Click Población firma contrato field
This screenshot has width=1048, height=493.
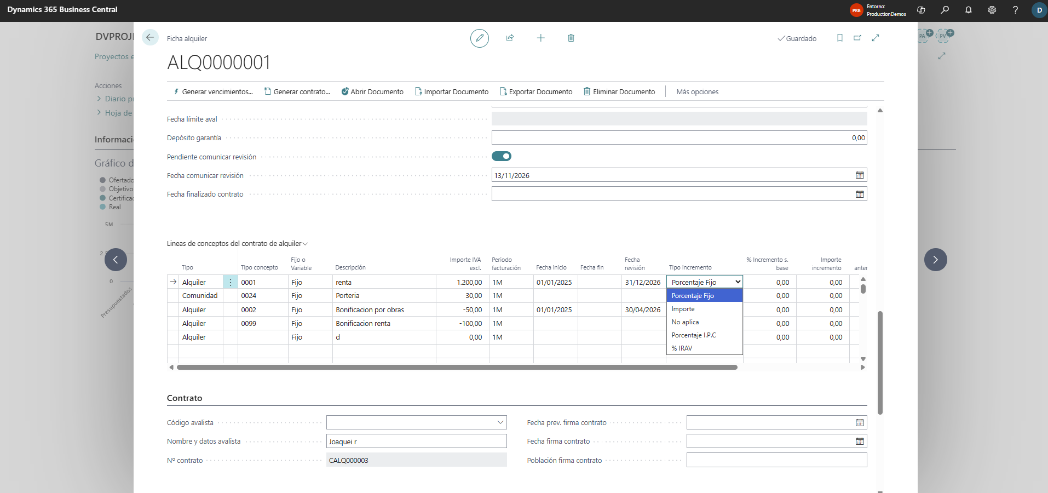tap(776, 460)
